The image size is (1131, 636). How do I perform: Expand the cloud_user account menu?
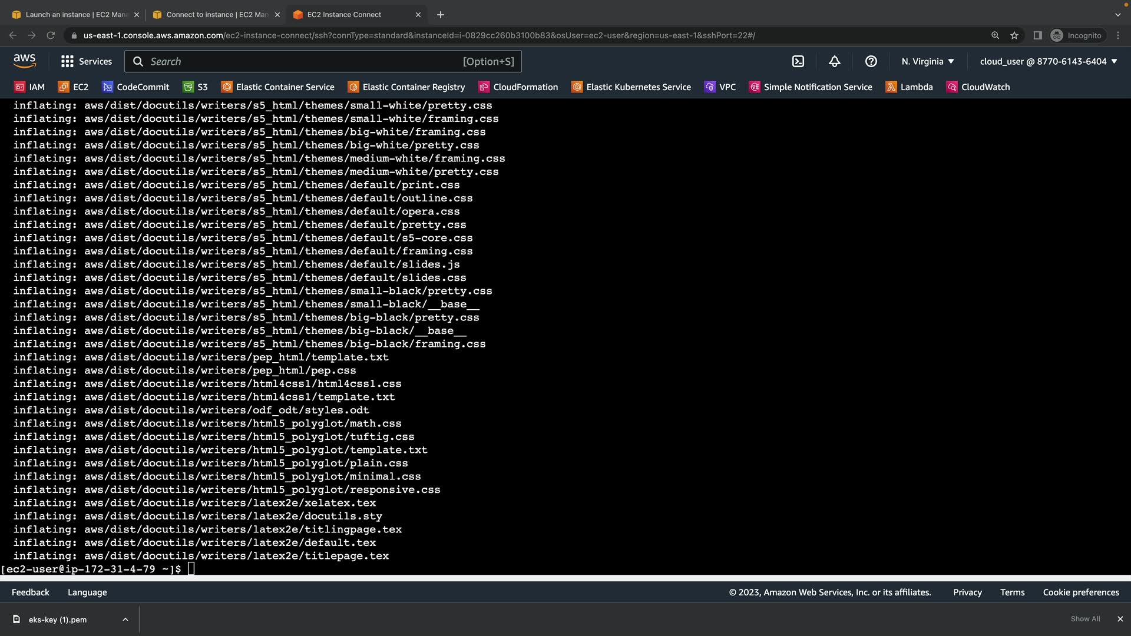point(1048,61)
